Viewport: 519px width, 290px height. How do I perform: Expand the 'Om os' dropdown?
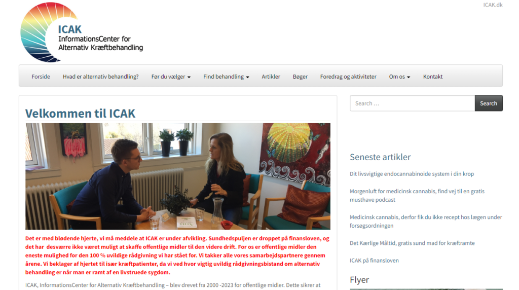[399, 77]
